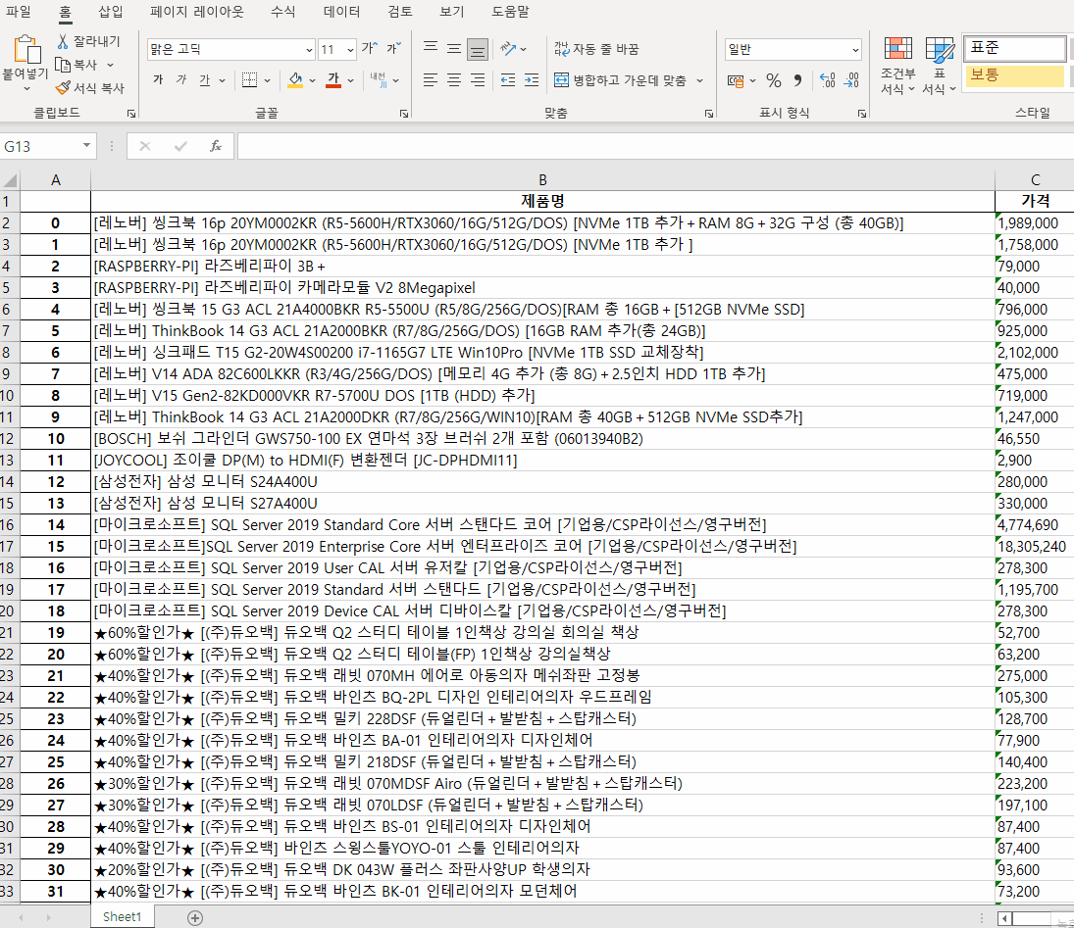
Task: Click the formula bar cancel X icon
Action: tap(145, 146)
